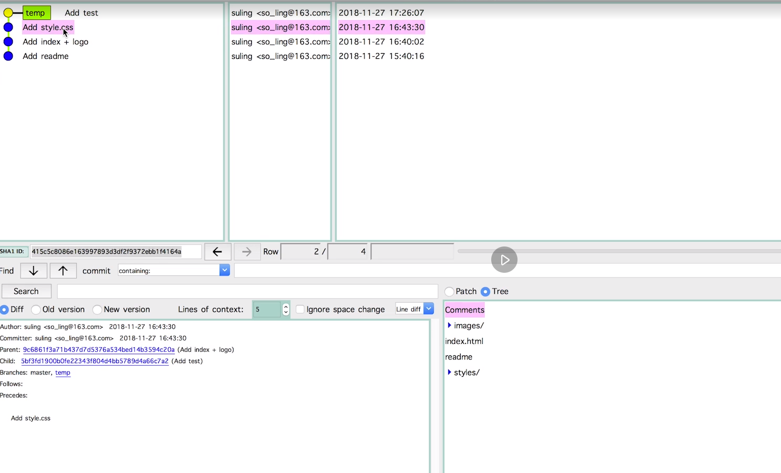Click the blue commit dot for Add style.css
Image resolution: width=781 pixels, height=473 pixels.
8,27
